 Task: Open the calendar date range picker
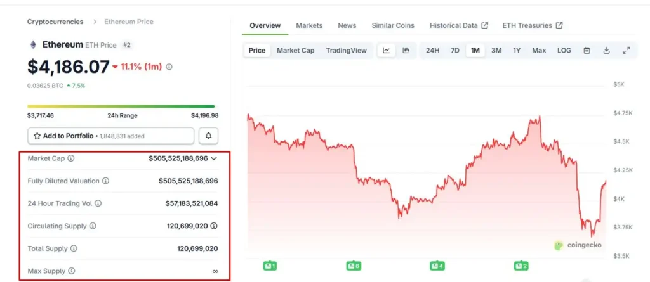pos(587,51)
